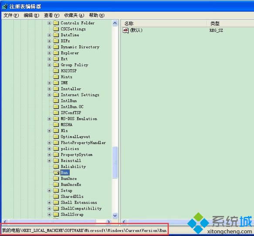
Task: Expand the Internet Settings key
Action: (x=49, y=95)
